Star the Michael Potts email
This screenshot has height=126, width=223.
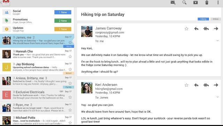(70, 123)
